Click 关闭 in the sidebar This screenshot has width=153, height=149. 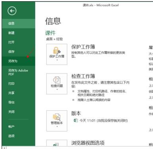pos(19,112)
